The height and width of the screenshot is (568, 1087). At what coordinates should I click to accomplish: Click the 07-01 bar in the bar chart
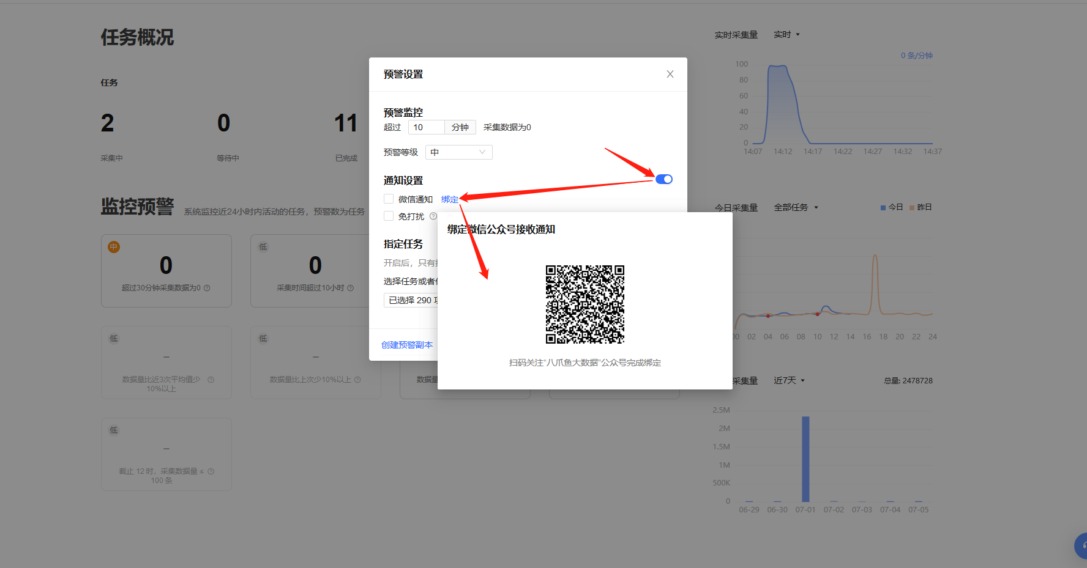click(x=805, y=459)
